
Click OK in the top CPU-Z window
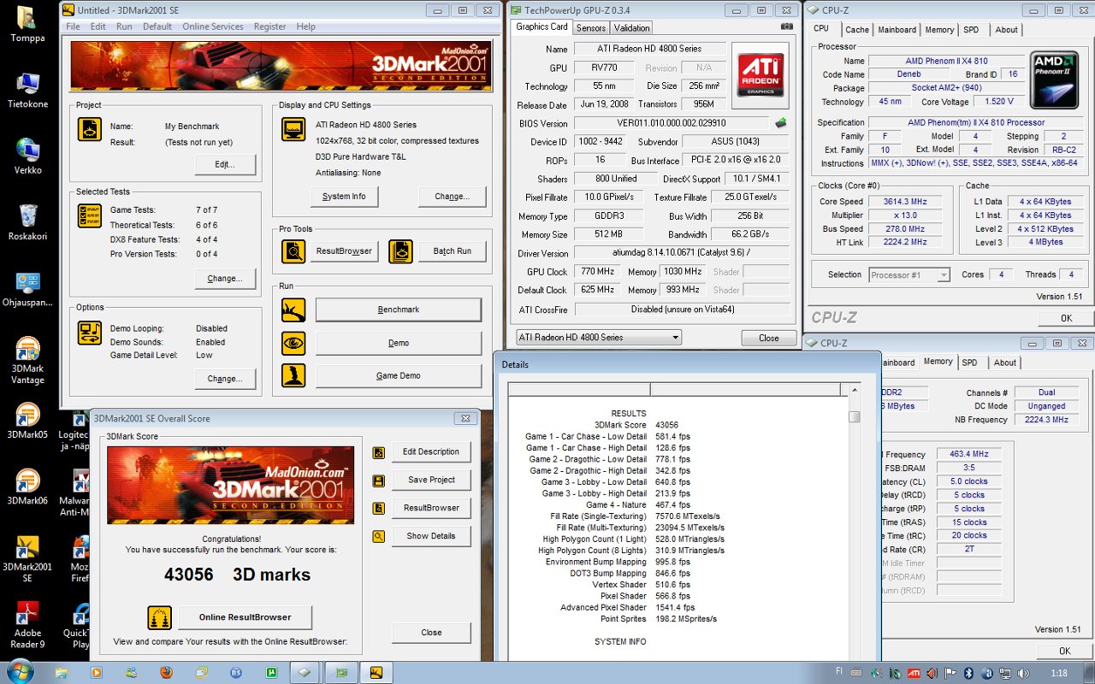tap(1066, 318)
